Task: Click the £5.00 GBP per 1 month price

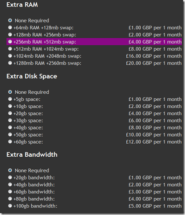Action: click(155, 206)
